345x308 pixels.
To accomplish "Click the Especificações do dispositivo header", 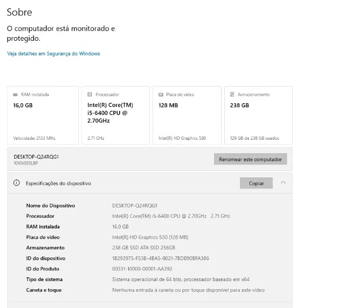I will 150,183.
